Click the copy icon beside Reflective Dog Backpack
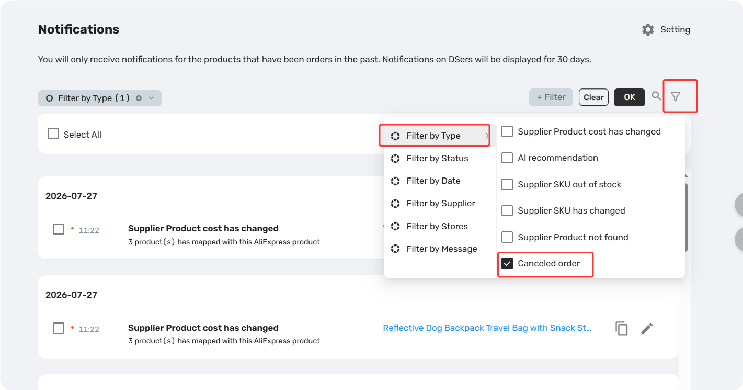Viewport: 743px width, 390px height. click(x=622, y=328)
